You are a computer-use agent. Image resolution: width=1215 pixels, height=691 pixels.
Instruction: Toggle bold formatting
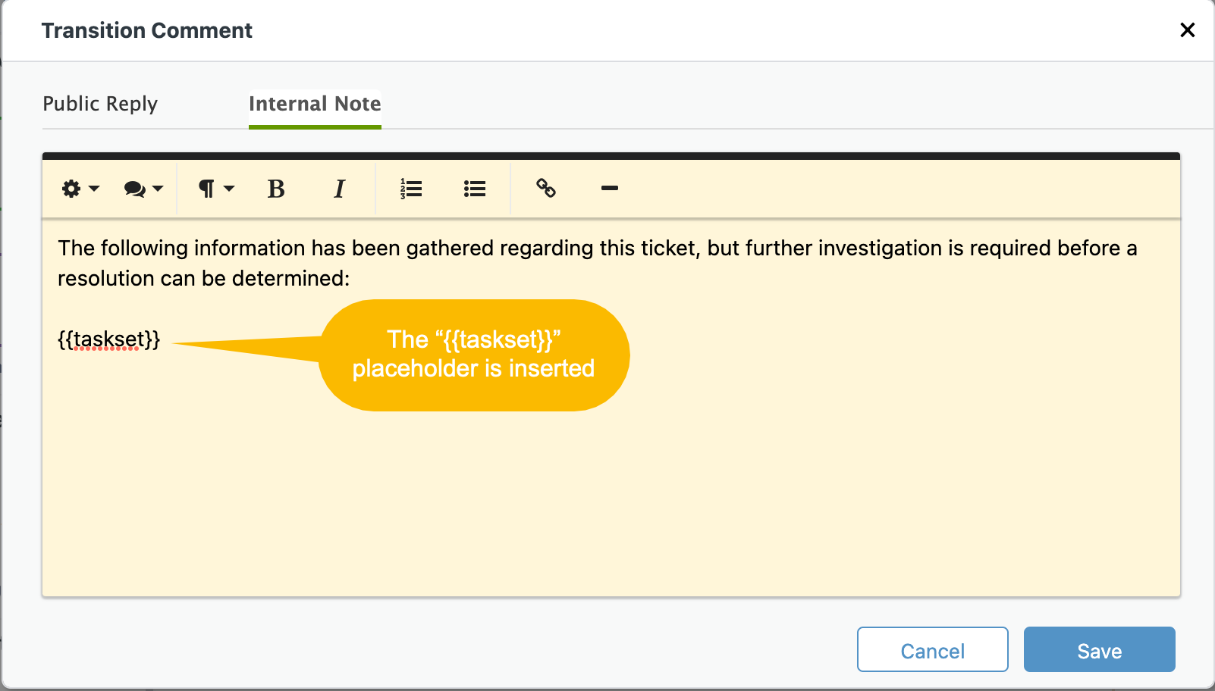pyautogui.click(x=276, y=189)
